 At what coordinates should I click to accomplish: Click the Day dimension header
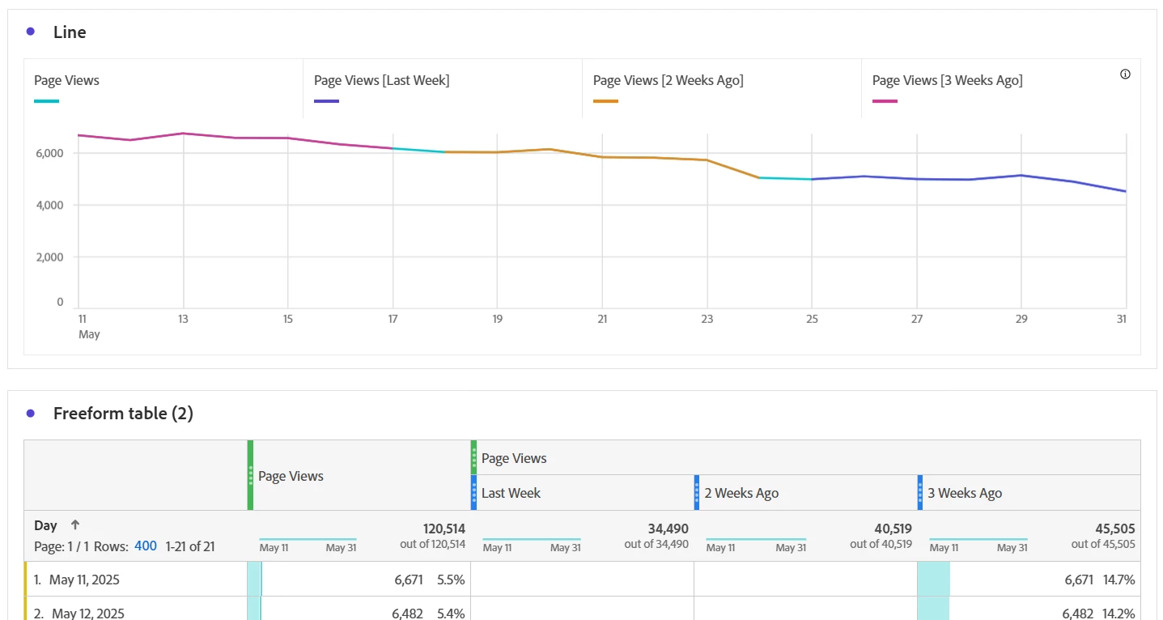pyautogui.click(x=46, y=525)
